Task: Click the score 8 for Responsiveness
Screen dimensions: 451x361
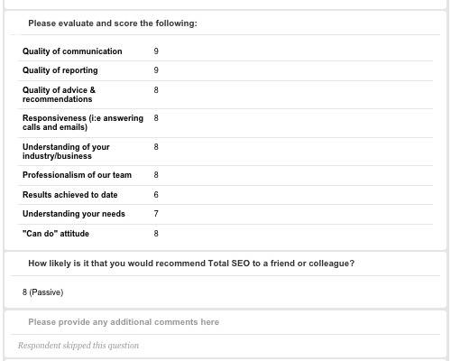Action: (x=156, y=118)
